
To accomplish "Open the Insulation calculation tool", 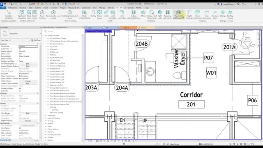I will (x=9, y=14).
